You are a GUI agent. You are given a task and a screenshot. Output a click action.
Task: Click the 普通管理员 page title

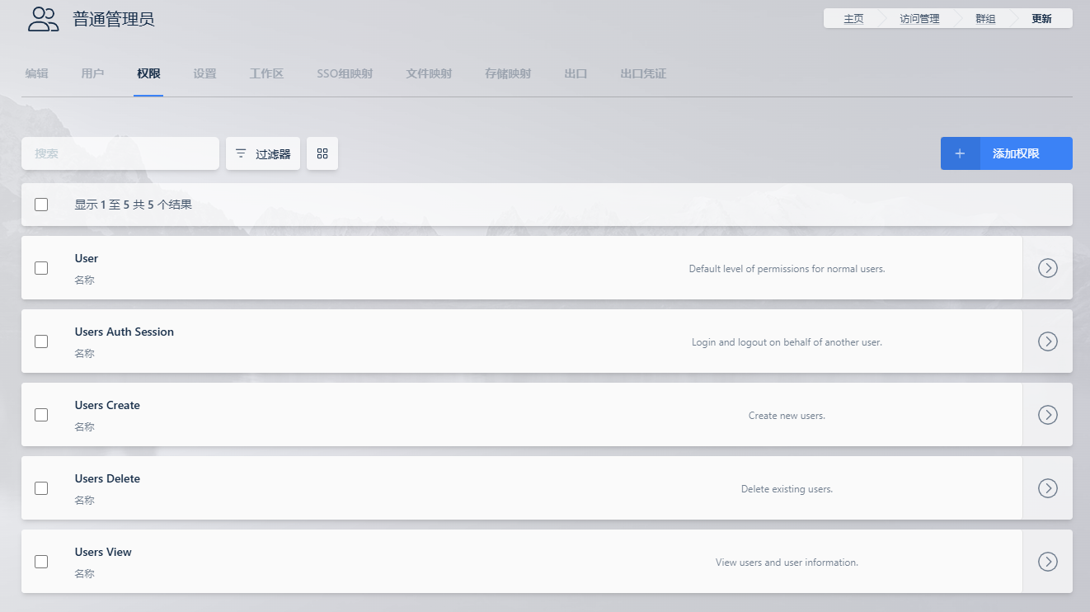[x=114, y=19]
